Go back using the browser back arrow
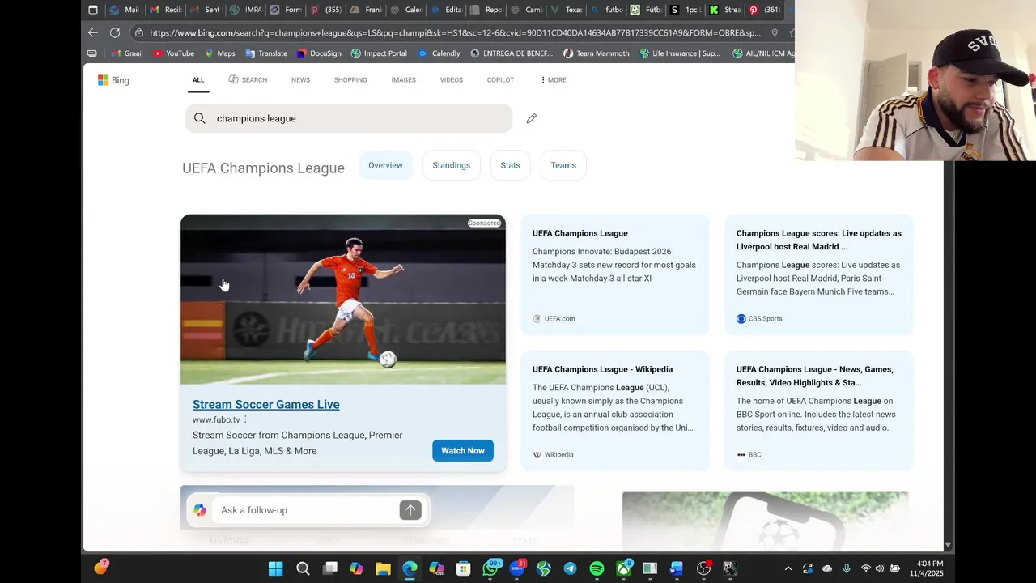Image resolution: width=1036 pixels, height=583 pixels. click(x=93, y=32)
